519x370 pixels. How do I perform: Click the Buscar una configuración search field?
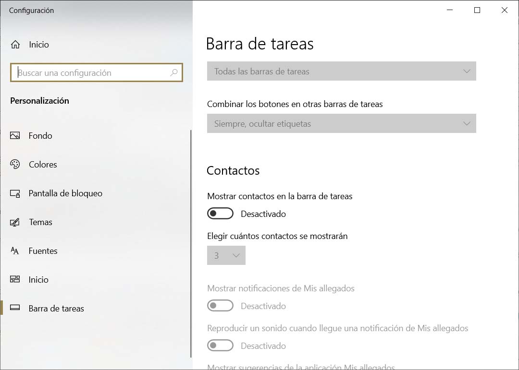pos(96,72)
